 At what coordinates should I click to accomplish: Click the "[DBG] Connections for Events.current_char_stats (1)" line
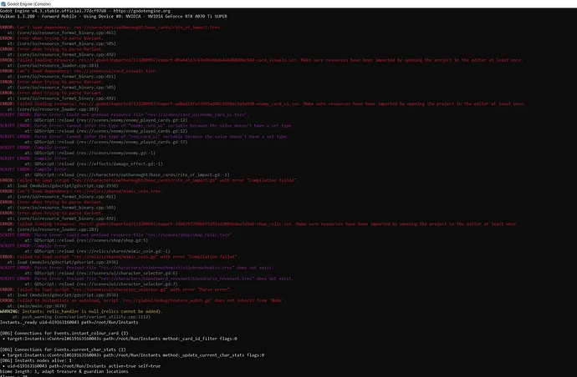pyautogui.click(x=63, y=349)
